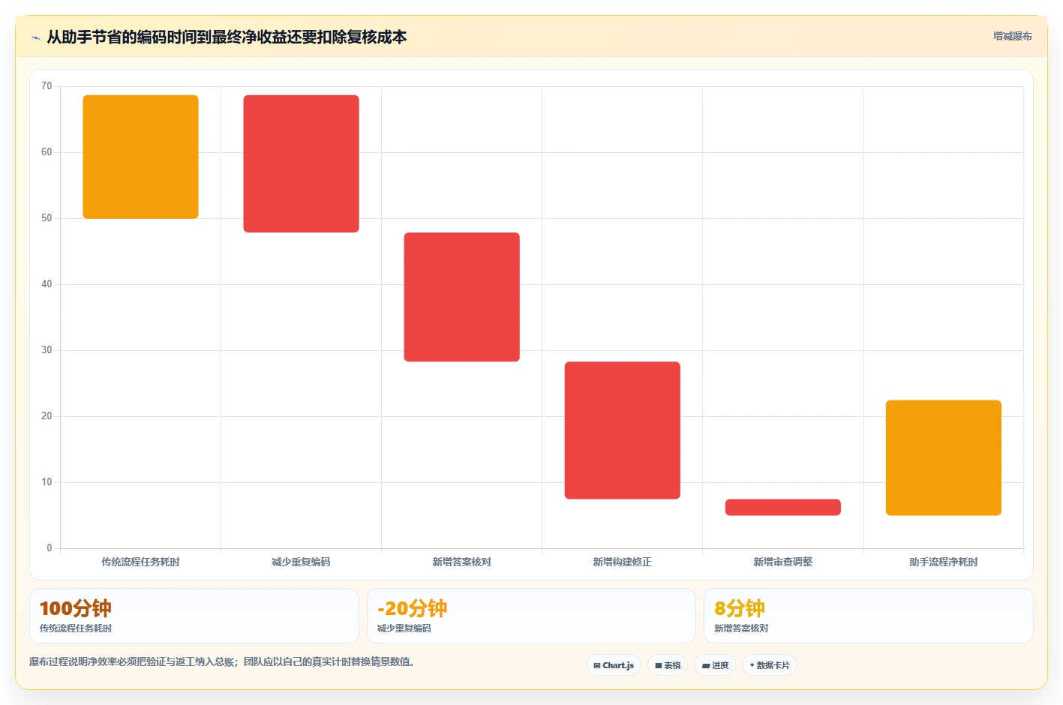Click axis label 新增答案核对
This screenshot has height=705, width=1063.
[x=461, y=562]
